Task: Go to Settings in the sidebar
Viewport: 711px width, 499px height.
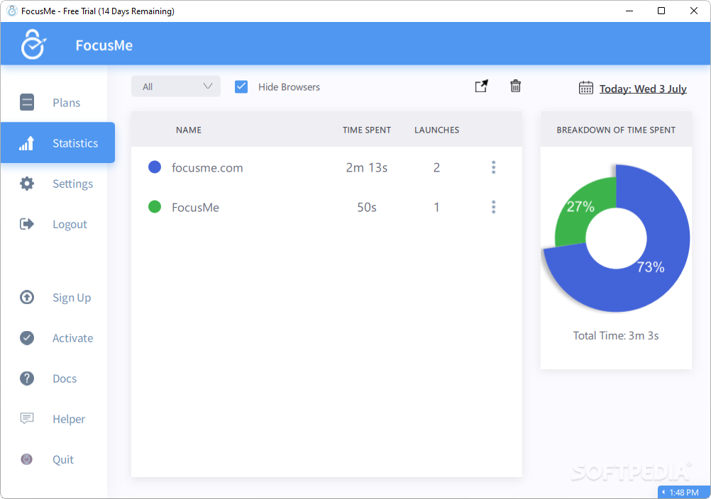Action: (x=72, y=184)
